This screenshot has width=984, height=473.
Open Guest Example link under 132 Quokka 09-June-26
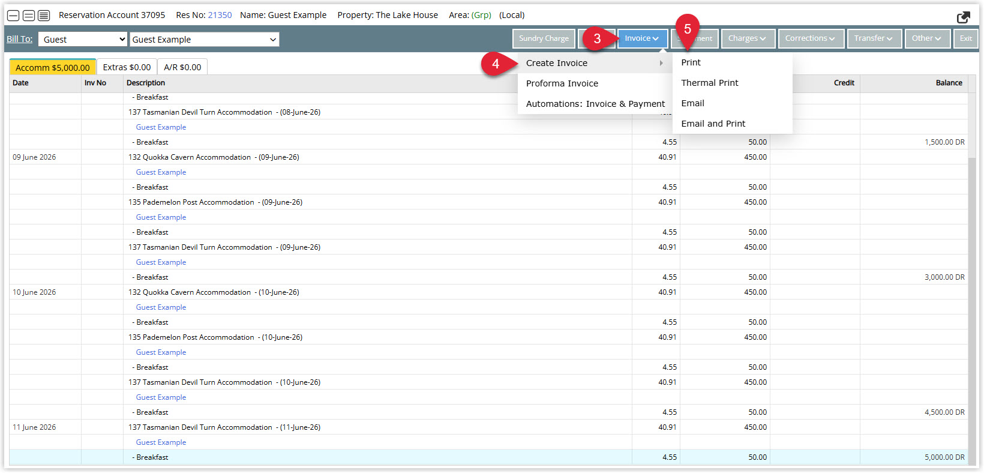(161, 172)
